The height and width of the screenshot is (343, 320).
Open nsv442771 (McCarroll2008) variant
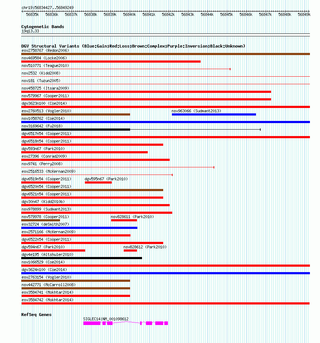49,285
